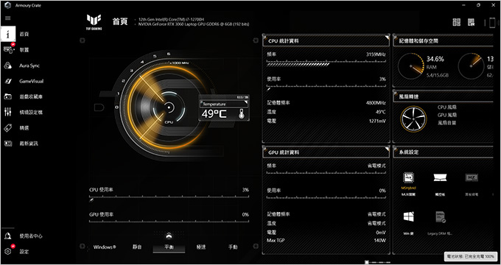Open the mobile device link icon
Viewport: 501px width, 265px height.
tap(492, 23)
